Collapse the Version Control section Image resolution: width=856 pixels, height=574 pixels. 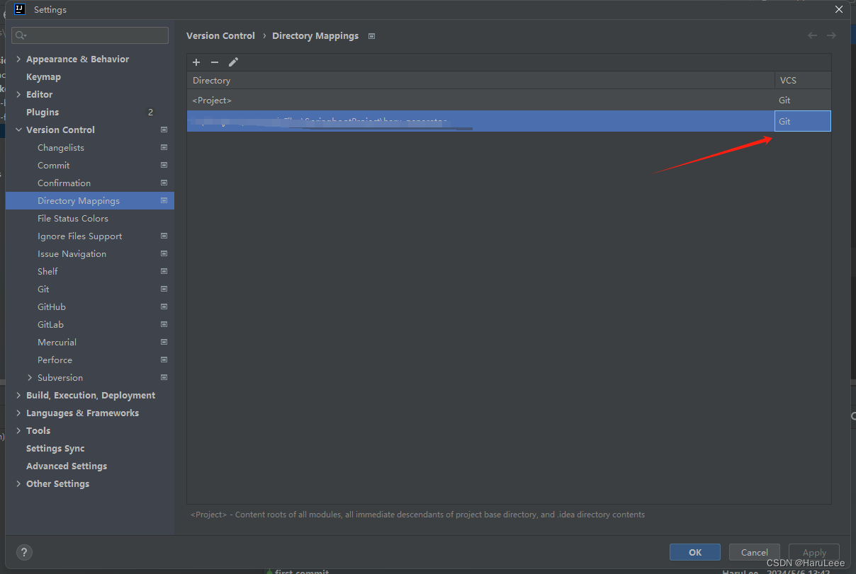click(18, 130)
